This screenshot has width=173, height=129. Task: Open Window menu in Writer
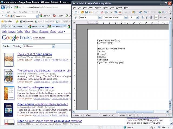119,8
